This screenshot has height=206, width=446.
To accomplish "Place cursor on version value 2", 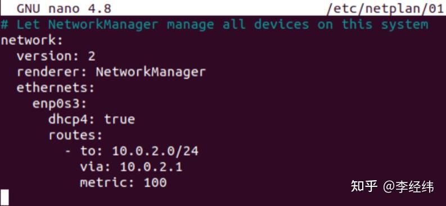I will (x=91, y=57).
